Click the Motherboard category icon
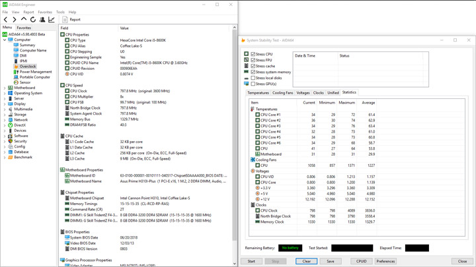The height and width of the screenshot is (267, 476). click(11, 88)
